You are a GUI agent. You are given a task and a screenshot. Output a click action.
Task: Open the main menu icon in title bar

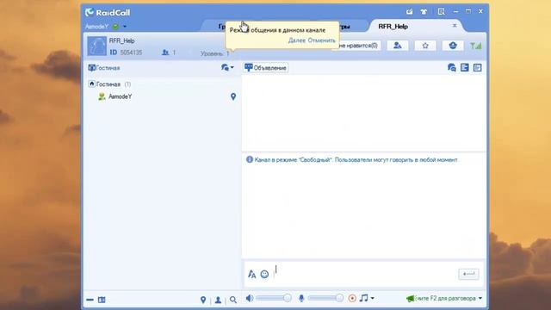coord(441,11)
